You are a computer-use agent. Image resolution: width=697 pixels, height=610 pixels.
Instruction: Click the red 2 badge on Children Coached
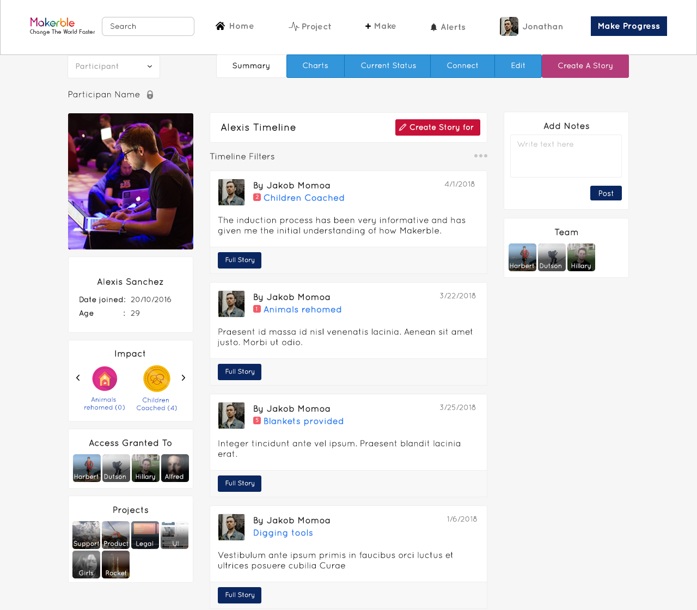coord(257,197)
